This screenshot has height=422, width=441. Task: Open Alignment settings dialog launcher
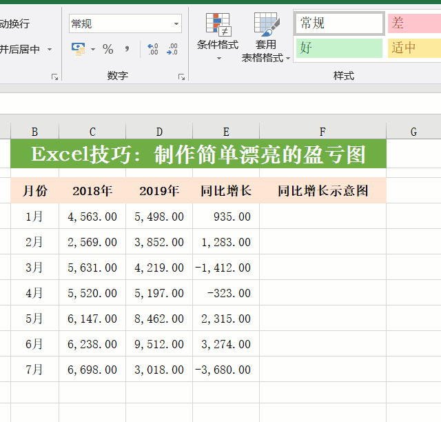coord(54,77)
